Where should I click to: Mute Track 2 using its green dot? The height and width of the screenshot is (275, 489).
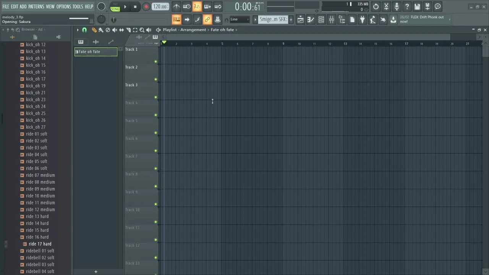coord(155,79)
